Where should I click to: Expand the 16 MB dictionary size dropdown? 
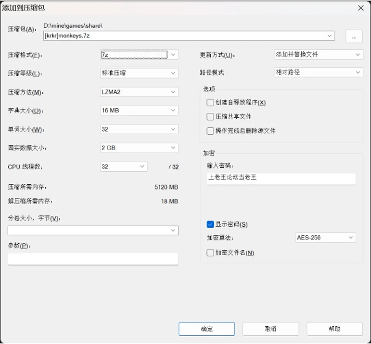pos(139,110)
